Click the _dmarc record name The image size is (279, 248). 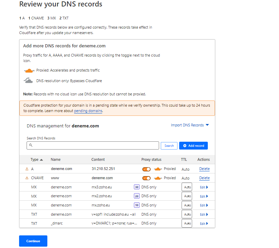57,223
